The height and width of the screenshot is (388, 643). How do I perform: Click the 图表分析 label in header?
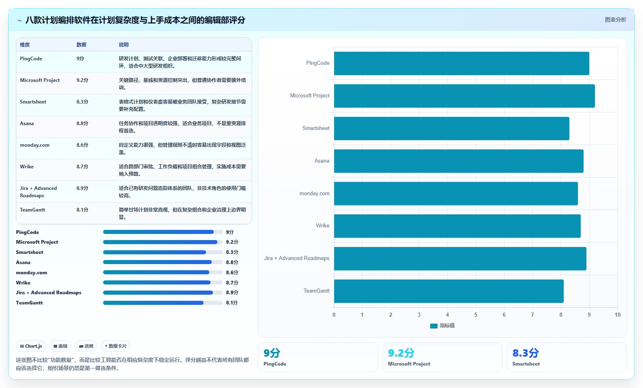(615, 20)
